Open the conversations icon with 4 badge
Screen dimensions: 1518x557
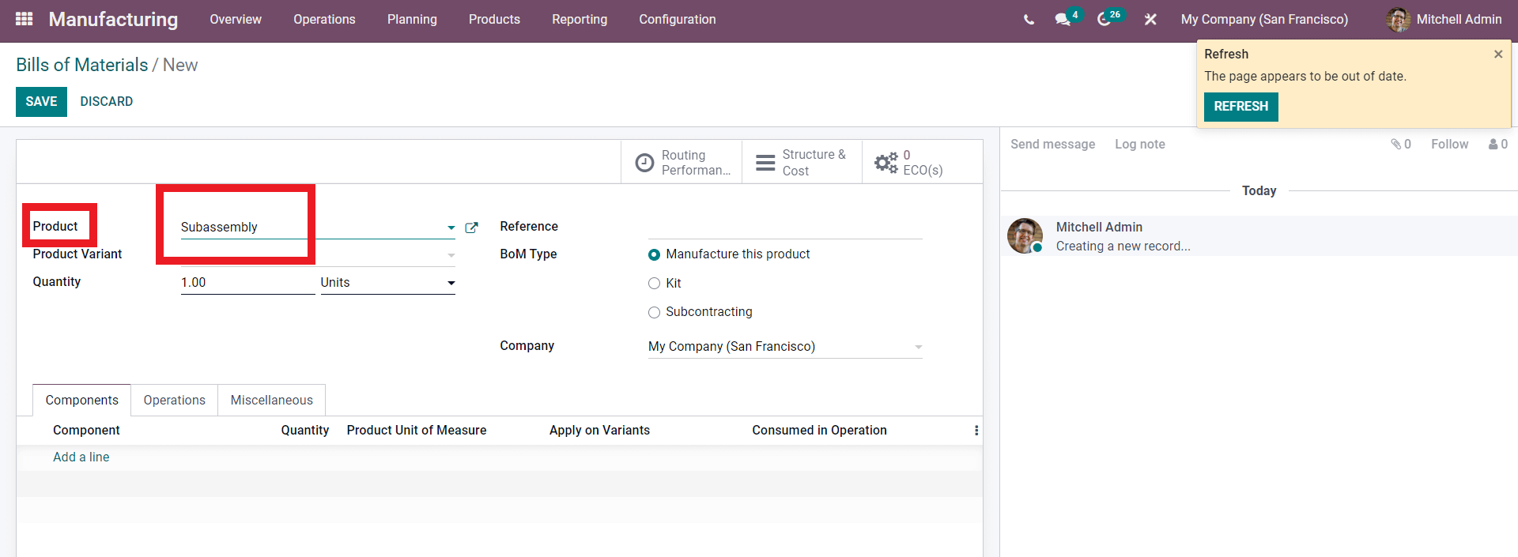[x=1063, y=19]
